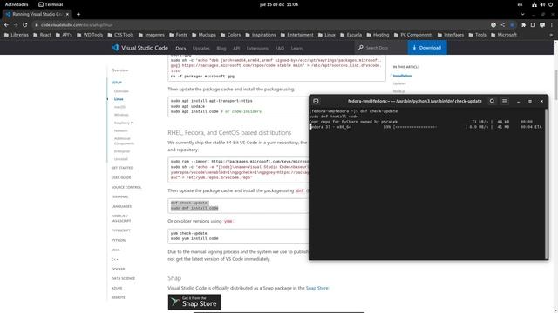
Task: Open the browser three-dot menu
Action: point(552,25)
